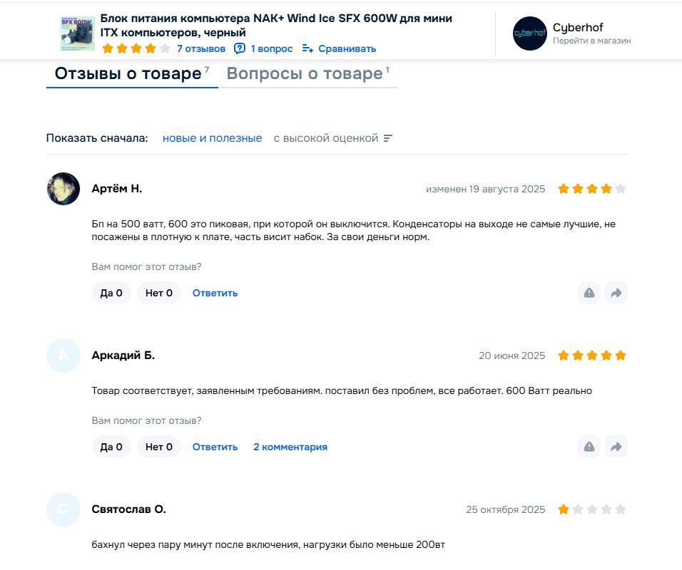Click Святослав О. avatar circle

point(63,509)
